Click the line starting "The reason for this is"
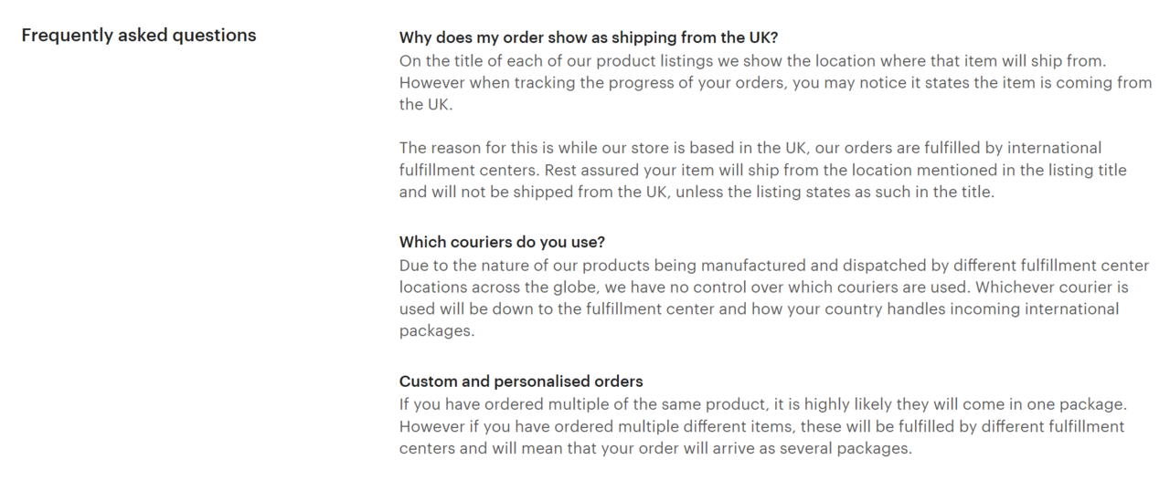This screenshot has height=491, width=1170. pyautogui.click(x=750, y=148)
